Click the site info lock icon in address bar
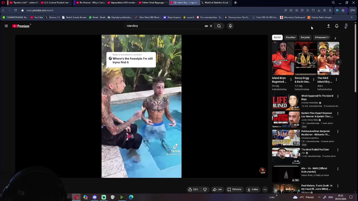The image size is (358, 201). click(x=22, y=10)
